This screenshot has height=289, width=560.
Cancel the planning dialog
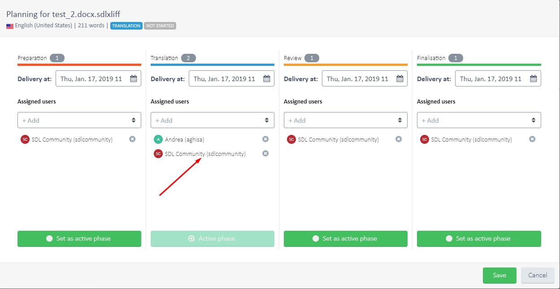pos(538,275)
